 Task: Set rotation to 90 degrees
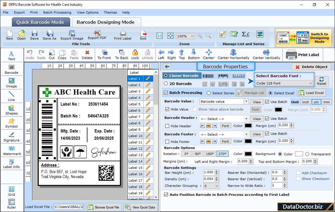[x=198, y=154]
